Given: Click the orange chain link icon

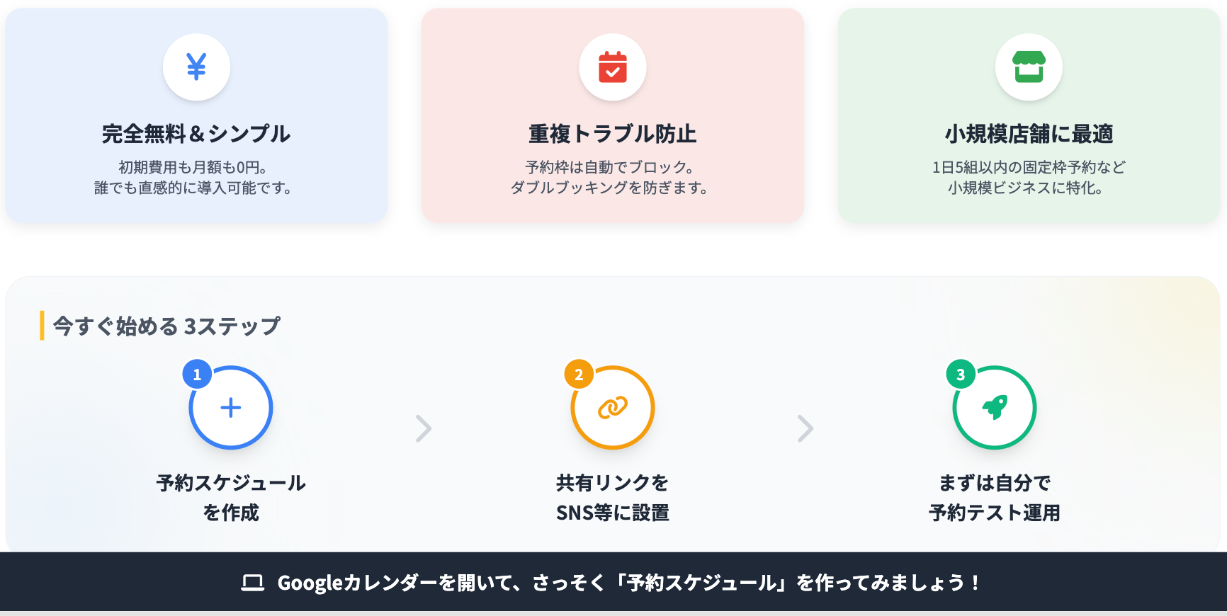Looking at the screenshot, I should click(x=613, y=408).
